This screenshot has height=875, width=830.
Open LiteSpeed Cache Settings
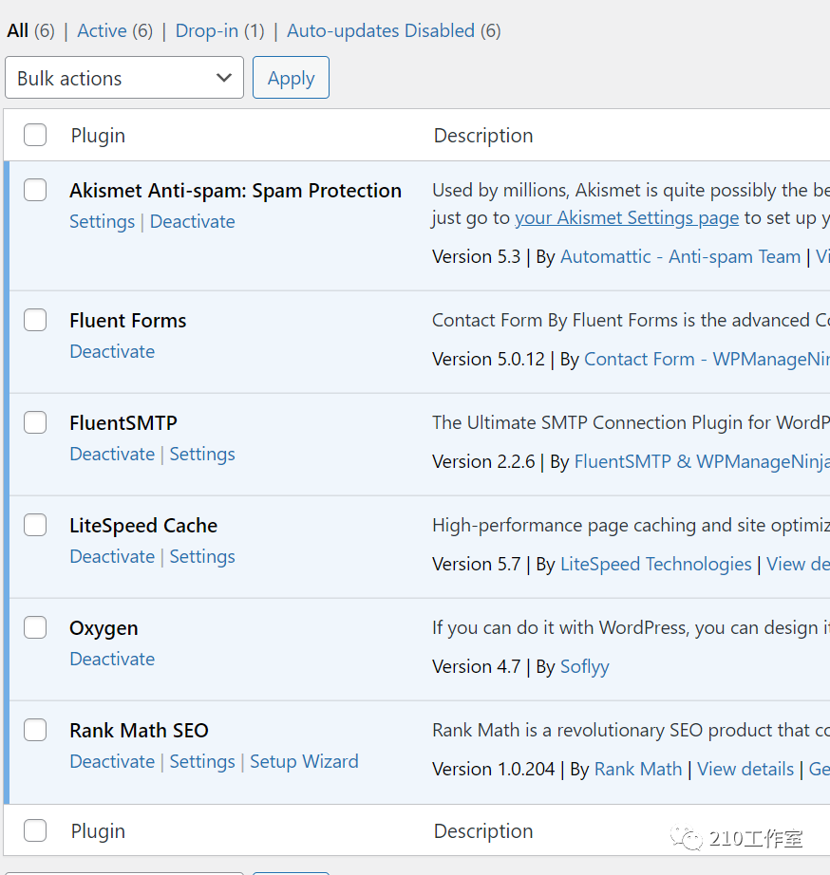202,556
